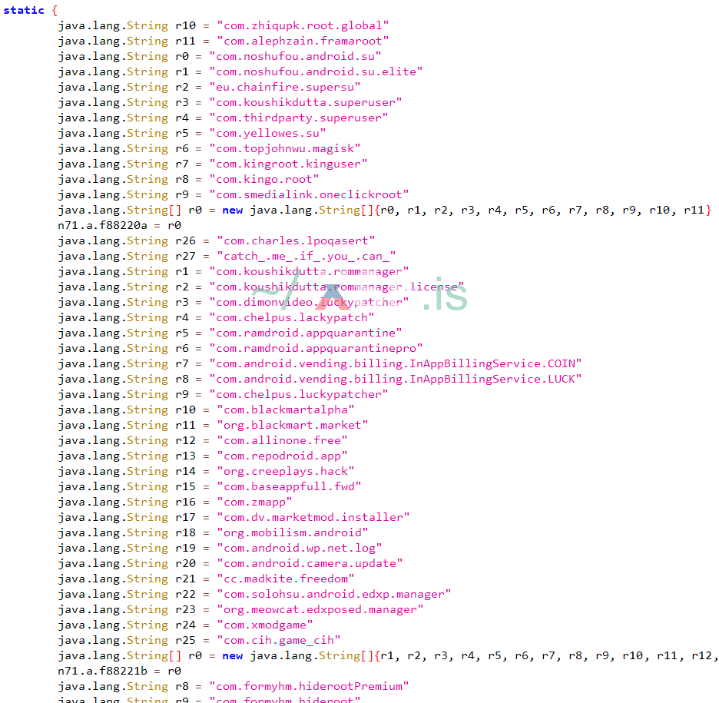Click the "com.alephzain.framaroot" string
This screenshot has height=703, width=719.
click(303, 41)
